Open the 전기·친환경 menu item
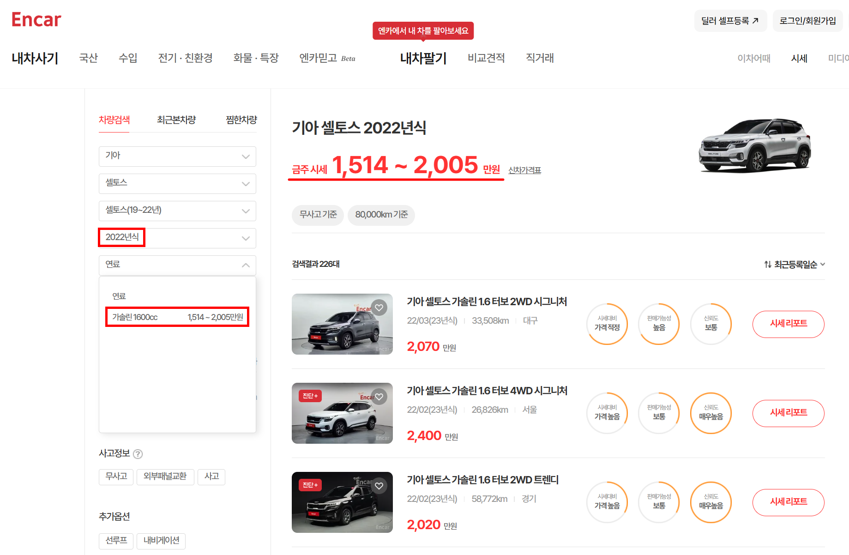Screen dimensions: 849x555 coord(185,58)
